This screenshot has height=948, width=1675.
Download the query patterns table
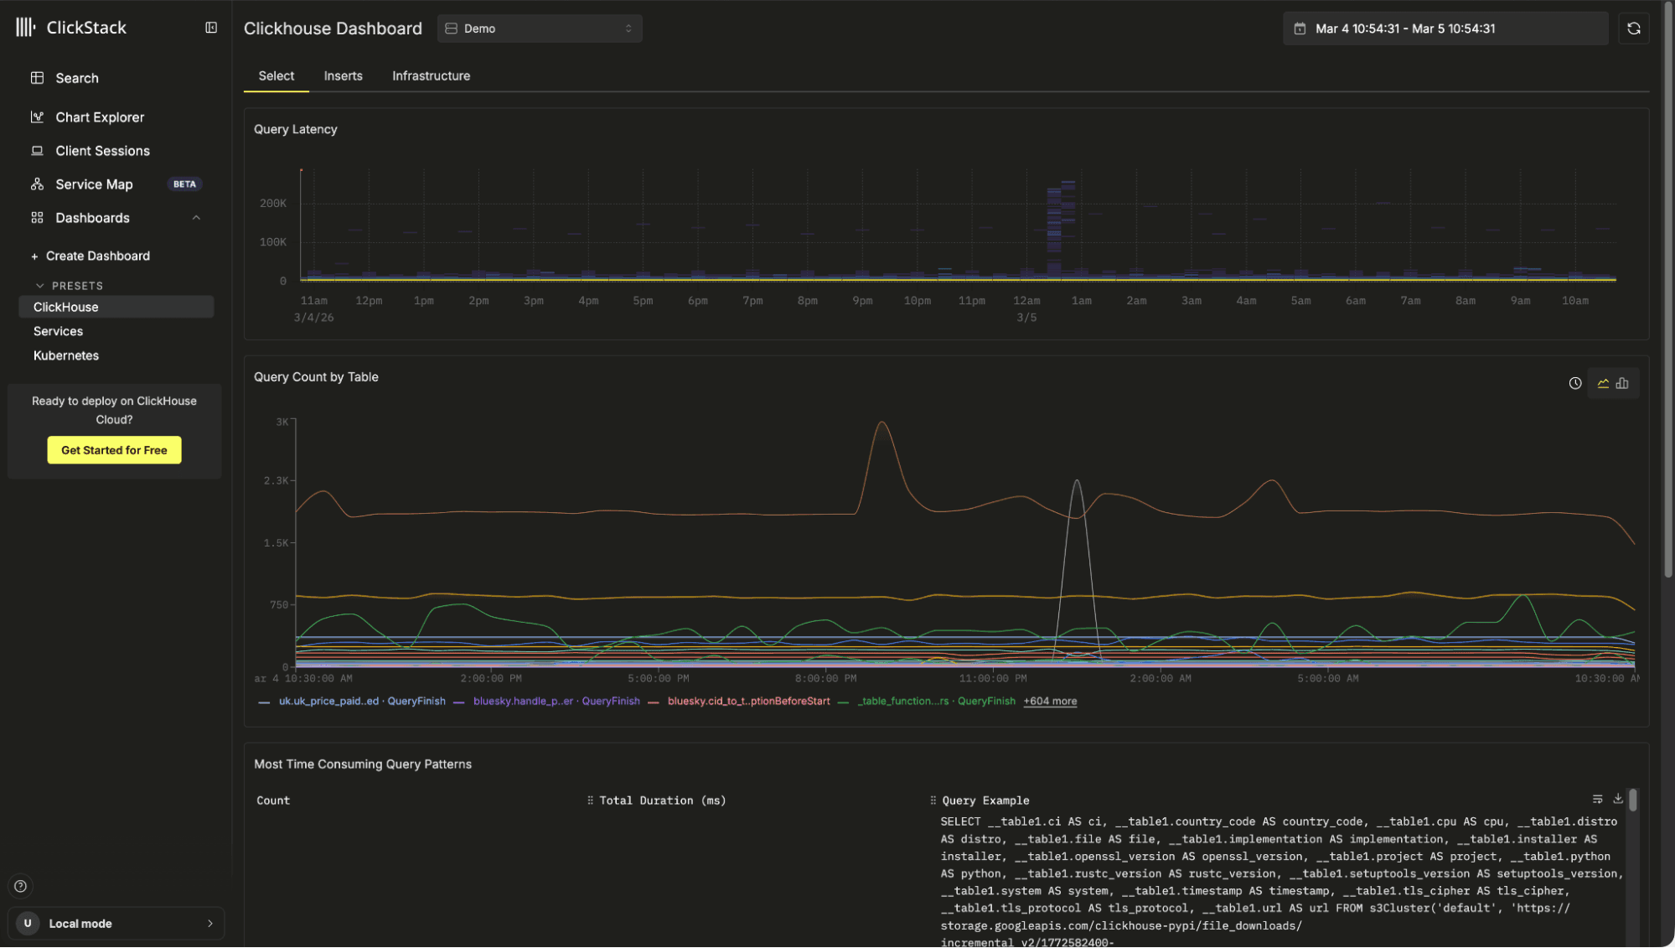coord(1618,799)
